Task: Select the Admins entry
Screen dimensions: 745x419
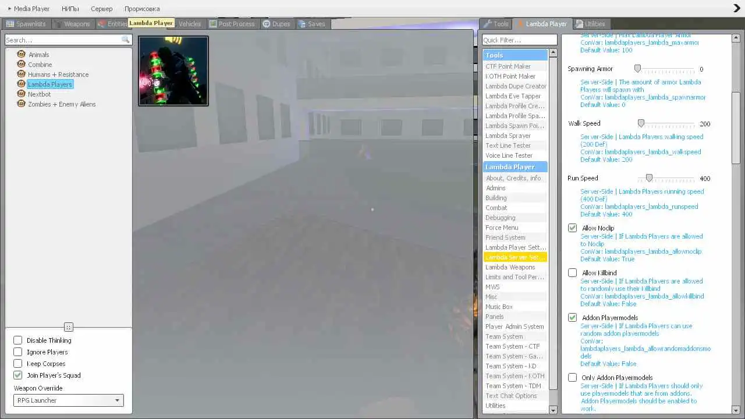Action: (x=515, y=188)
